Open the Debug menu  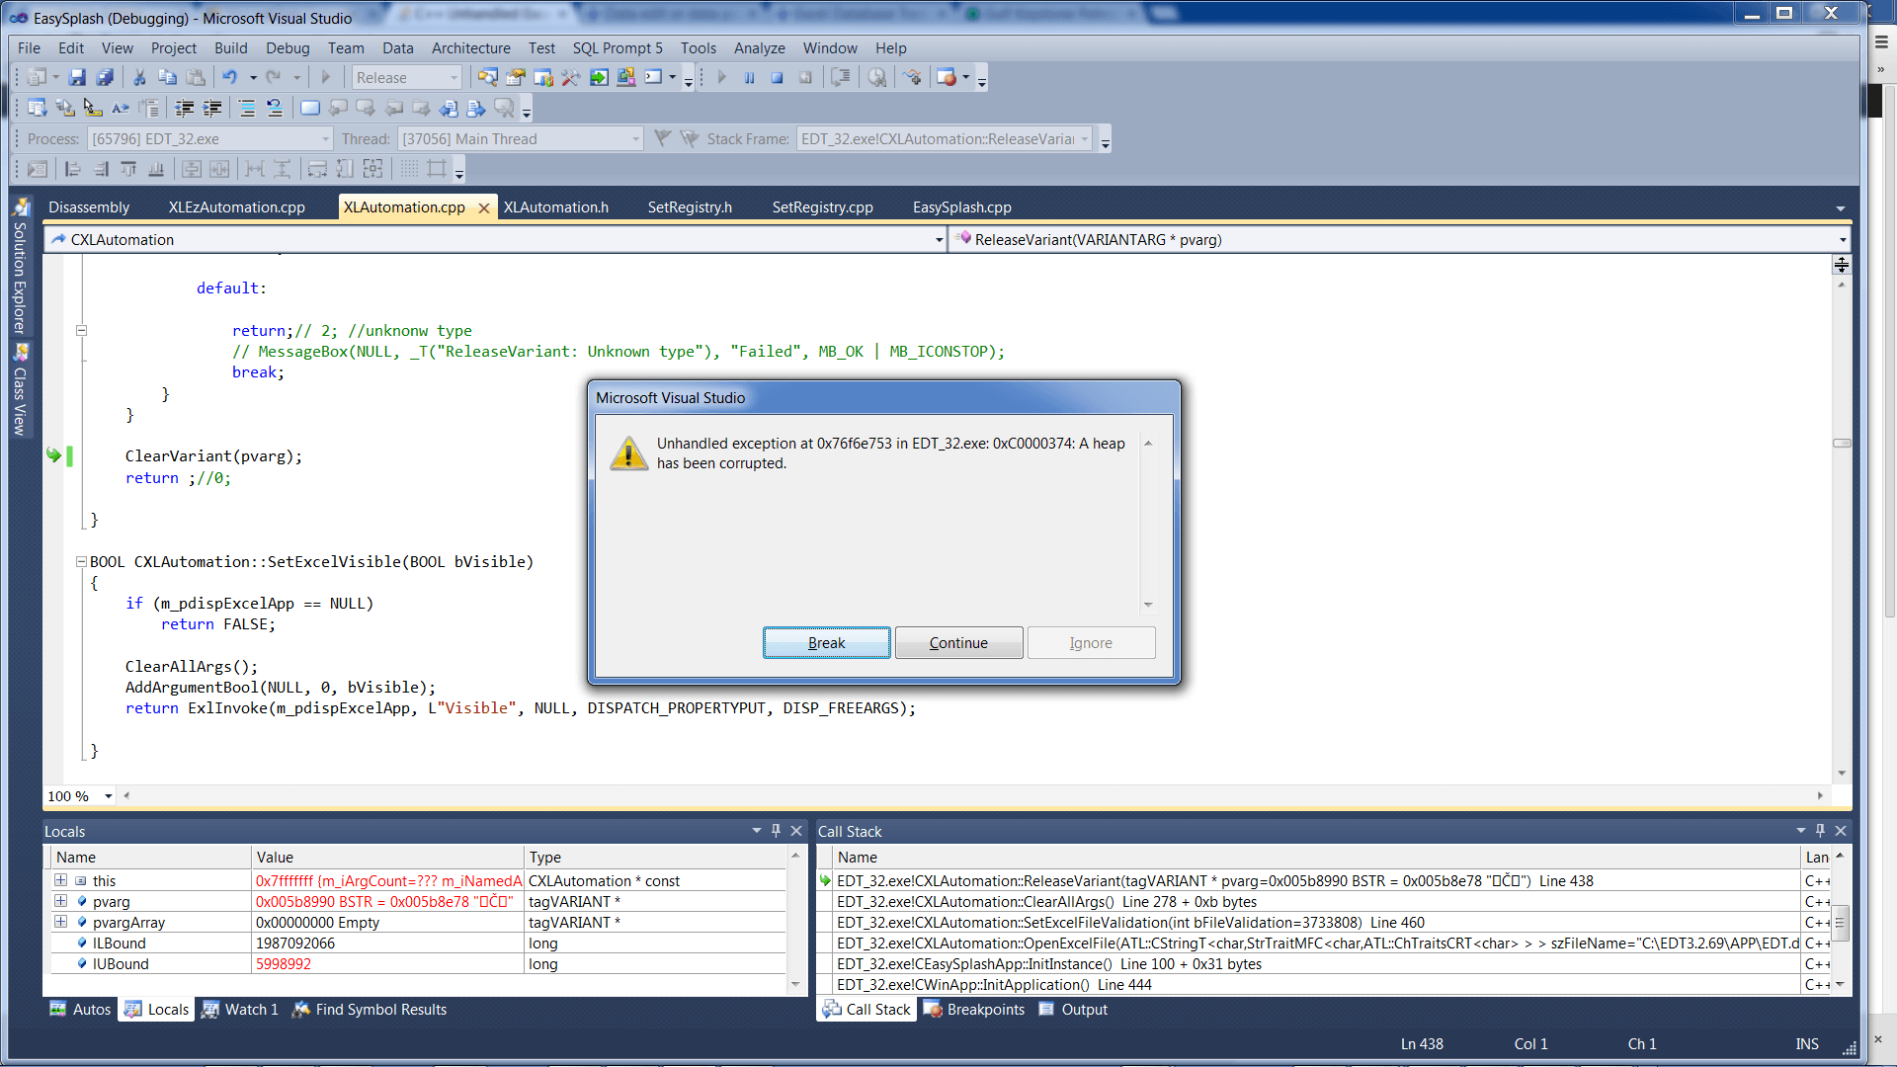[287, 47]
